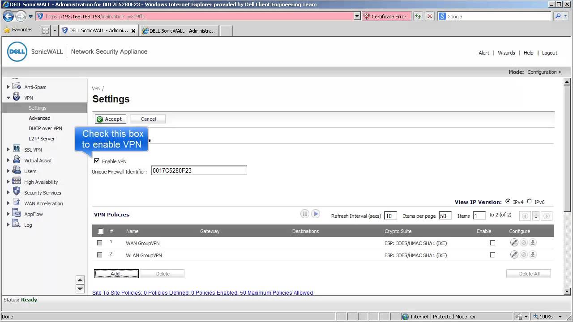Click the High Availability icon
The image size is (573, 322).
point(17,181)
